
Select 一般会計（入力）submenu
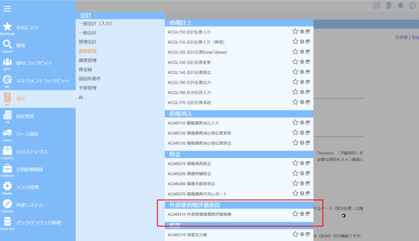(95, 24)
